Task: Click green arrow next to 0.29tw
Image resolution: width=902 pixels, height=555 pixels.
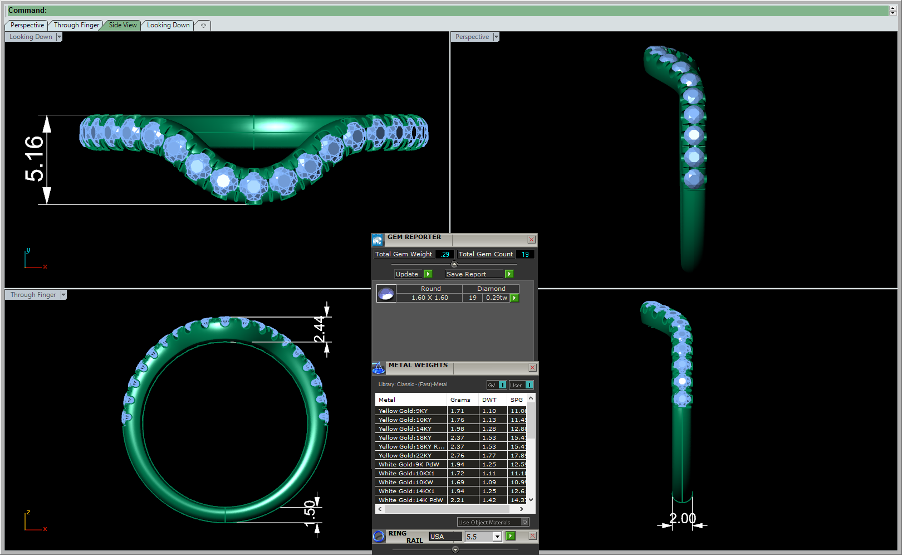Action: (515, 298)
